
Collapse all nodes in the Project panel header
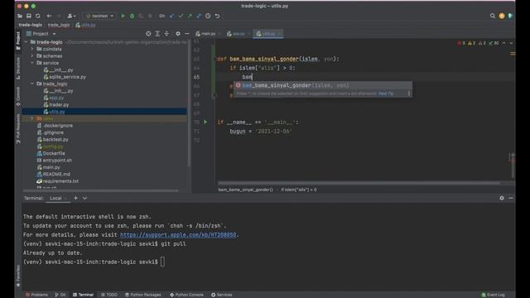[166, 33]
